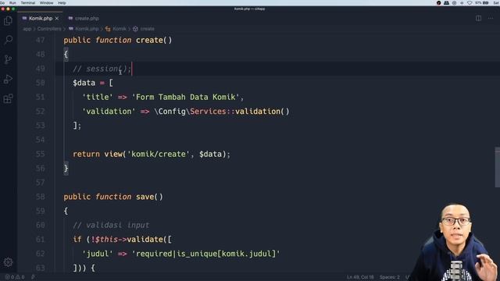Click the battery status in macOS menu bar

[x=482, y=3]
